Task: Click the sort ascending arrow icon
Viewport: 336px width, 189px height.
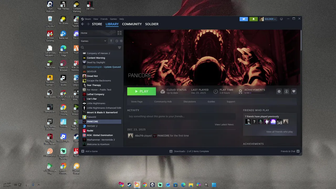Action: coord(111,41)
